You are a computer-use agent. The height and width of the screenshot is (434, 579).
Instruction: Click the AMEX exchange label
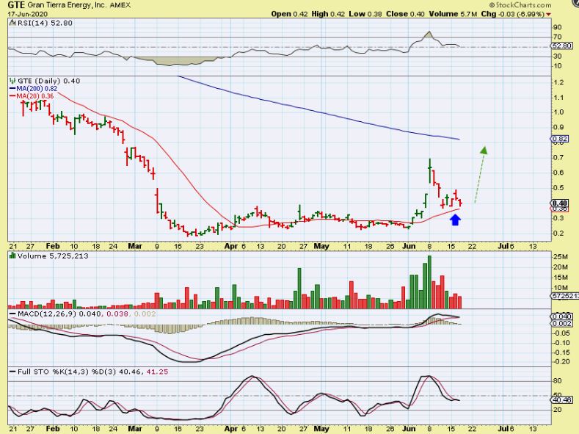click(x=120, y=6)
